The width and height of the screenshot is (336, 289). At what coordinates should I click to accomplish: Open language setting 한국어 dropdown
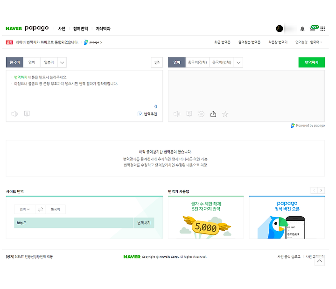tap(316, 42)
